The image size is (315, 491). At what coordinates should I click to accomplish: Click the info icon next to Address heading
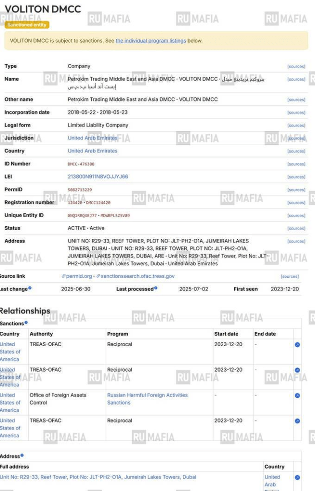22,456
